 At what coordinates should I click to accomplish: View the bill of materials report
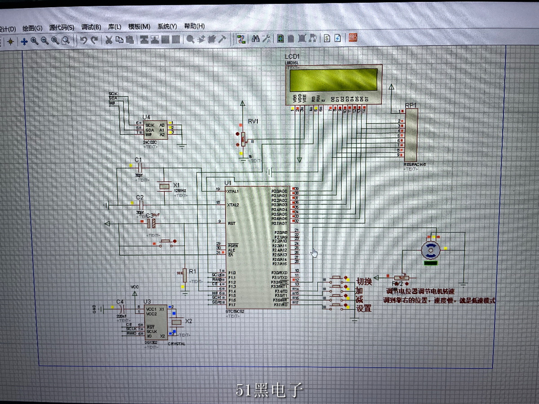tap(327, 39)
